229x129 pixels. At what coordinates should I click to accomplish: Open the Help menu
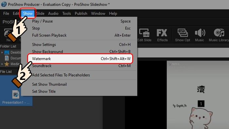[113, 13]
